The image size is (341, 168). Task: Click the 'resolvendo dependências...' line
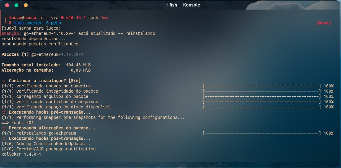click(x=34, y=39)
